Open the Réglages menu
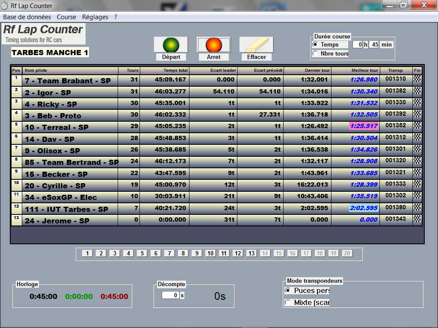This screenshot has height=328, width=438. click(x=95, y=17)
